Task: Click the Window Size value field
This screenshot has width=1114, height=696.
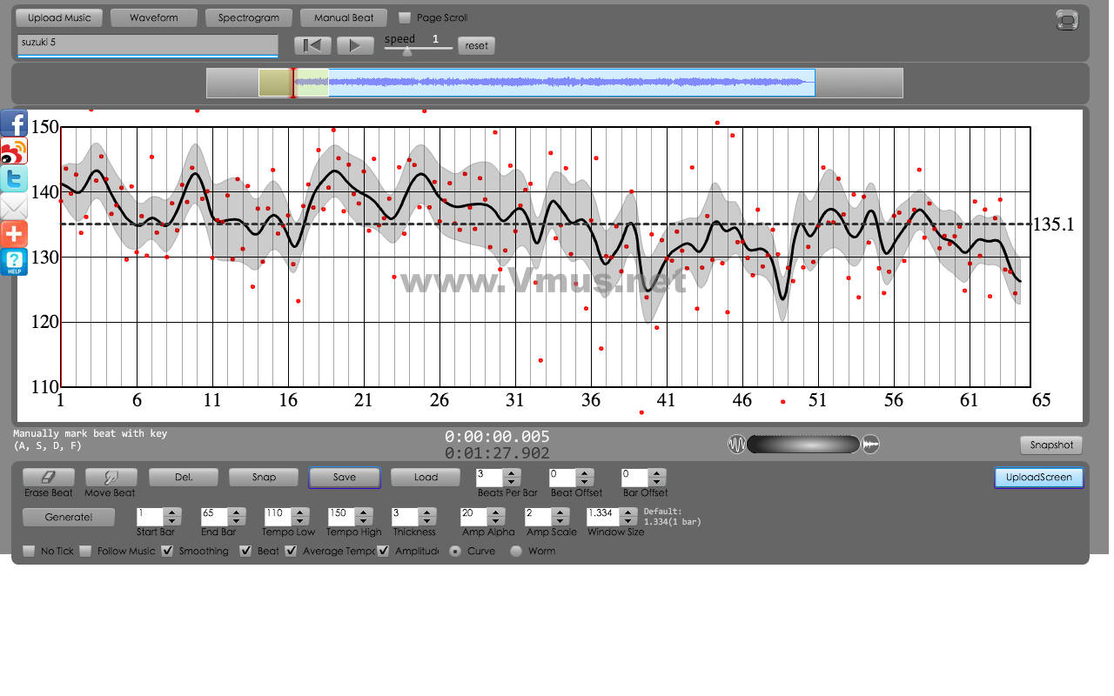Action: (604, 517)
